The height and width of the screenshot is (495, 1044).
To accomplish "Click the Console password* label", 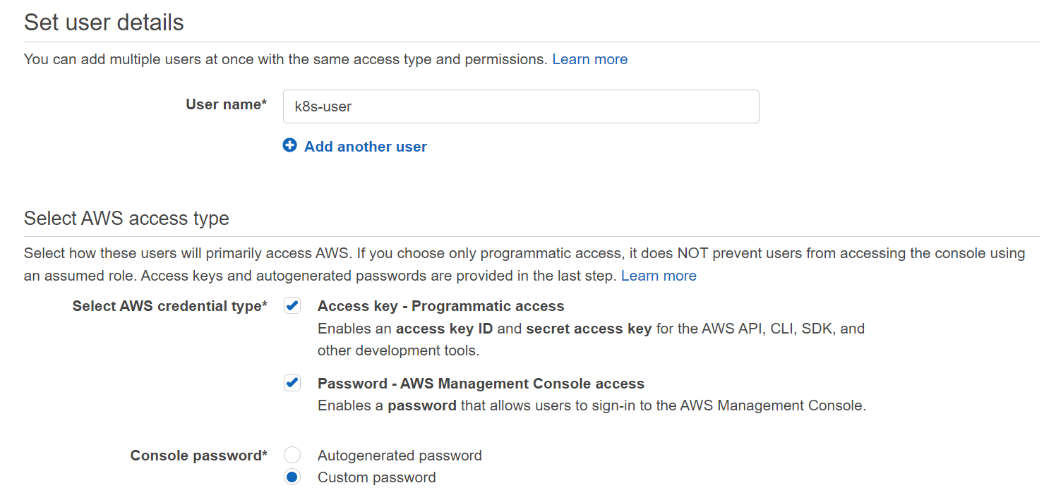I will [x=198, y=456].
